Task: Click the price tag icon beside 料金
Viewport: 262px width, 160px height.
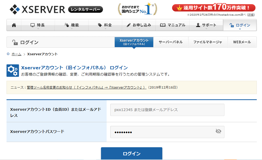Action: (100, 25)
